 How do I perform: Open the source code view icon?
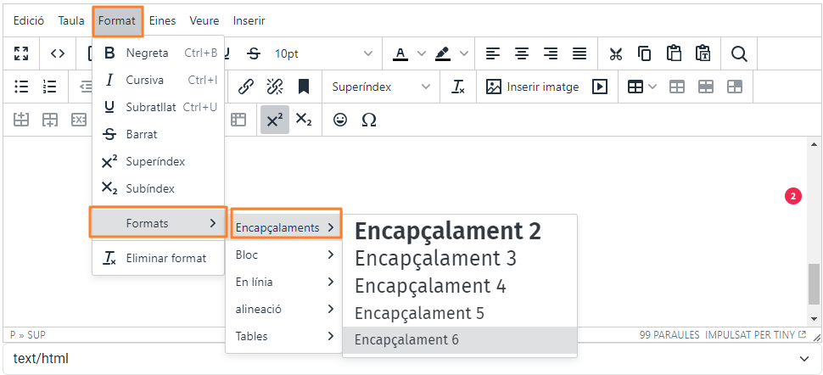pos(58,53)
